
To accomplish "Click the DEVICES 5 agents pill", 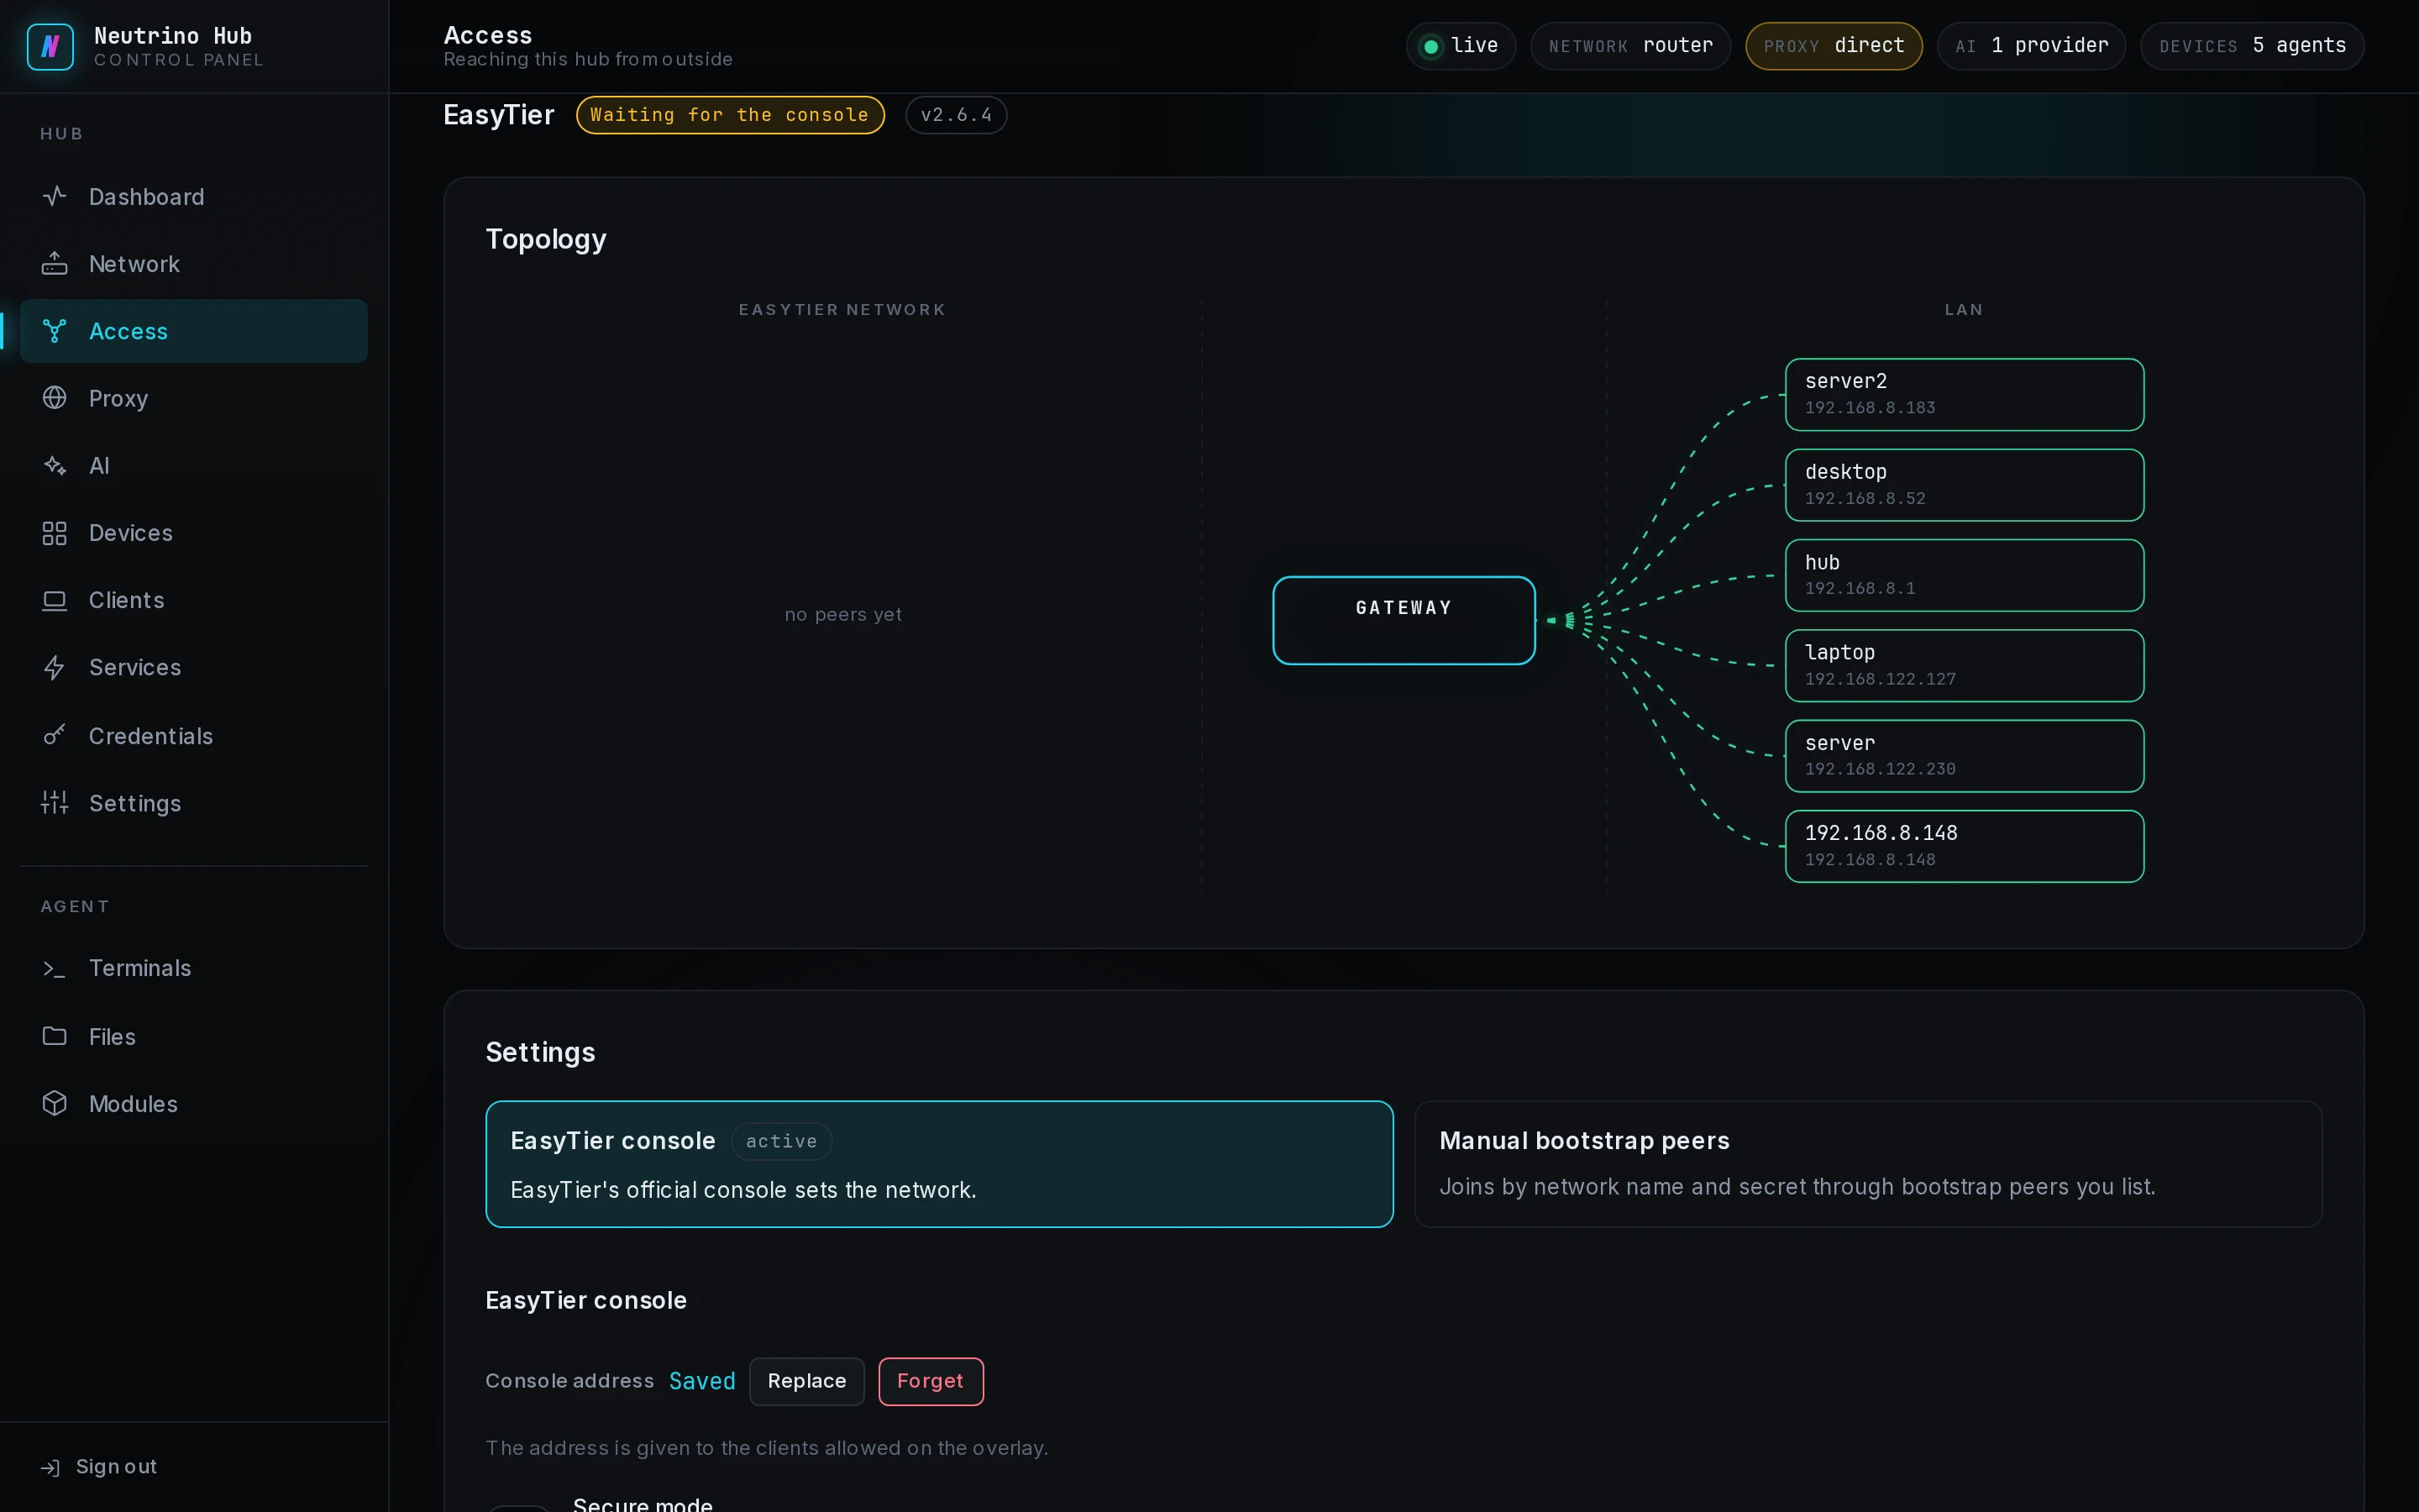I will (x=2252, y=46).
